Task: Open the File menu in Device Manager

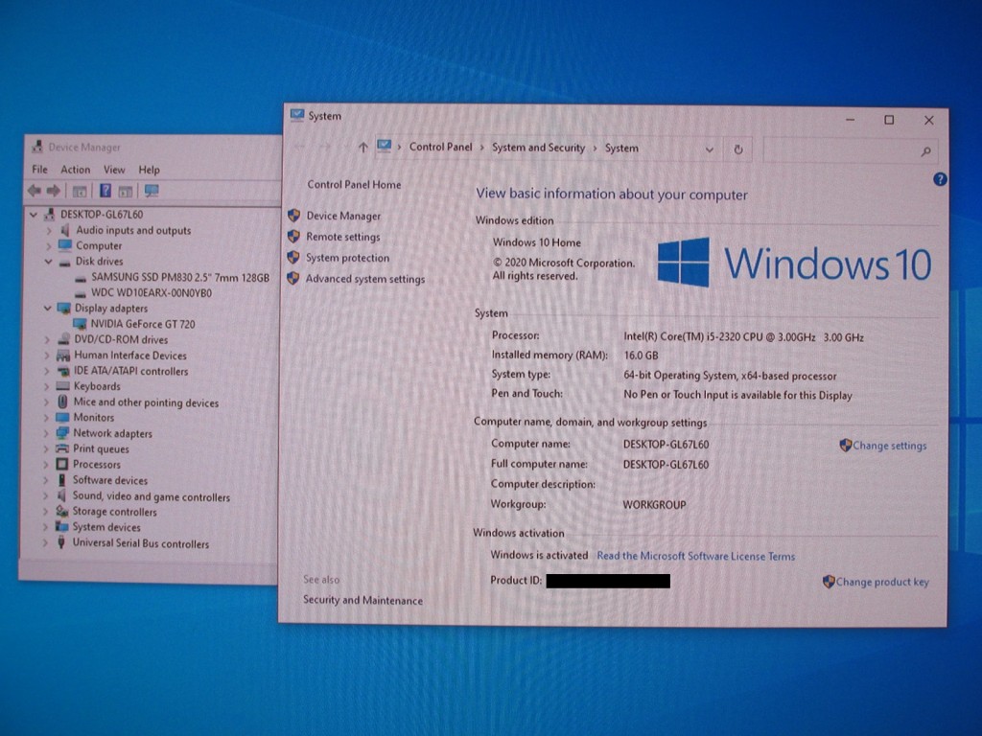Action: click(39, 169)
